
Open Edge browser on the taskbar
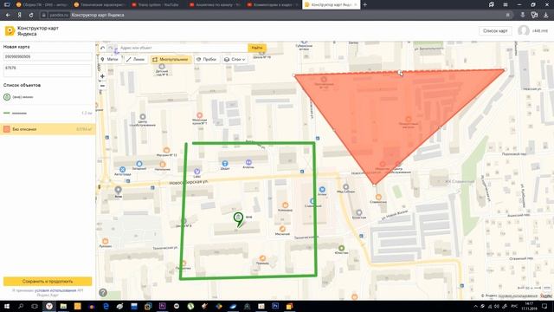point(106,306)
